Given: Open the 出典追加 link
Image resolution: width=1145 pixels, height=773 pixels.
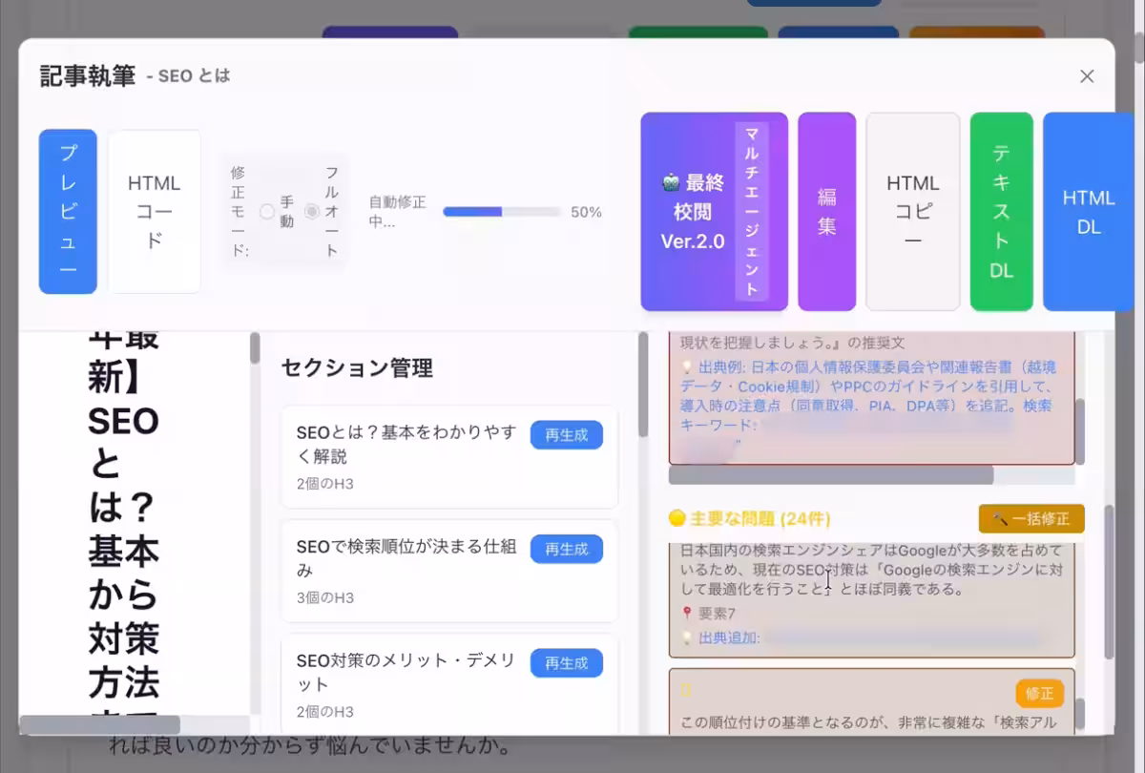Looking at the screenshot, I should (729, 637).
